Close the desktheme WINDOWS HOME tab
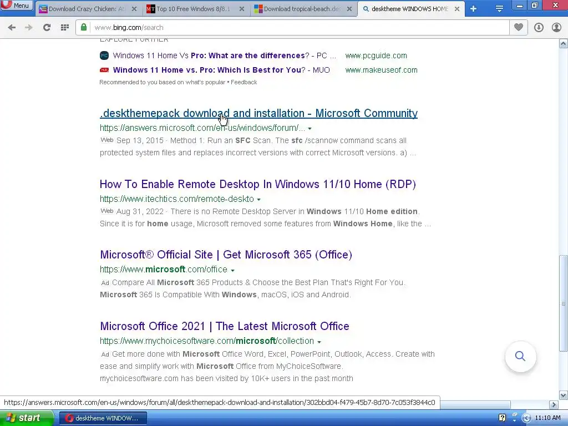The image size is (568, 426). (457, 9)
